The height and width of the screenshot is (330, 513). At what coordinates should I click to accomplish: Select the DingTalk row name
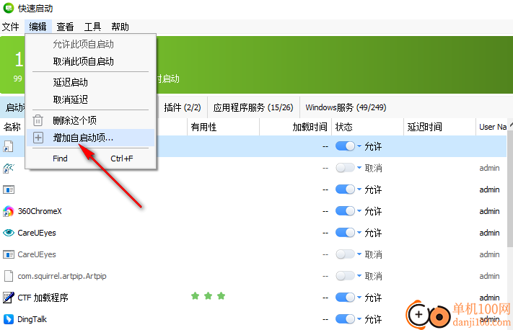(32, 319)
